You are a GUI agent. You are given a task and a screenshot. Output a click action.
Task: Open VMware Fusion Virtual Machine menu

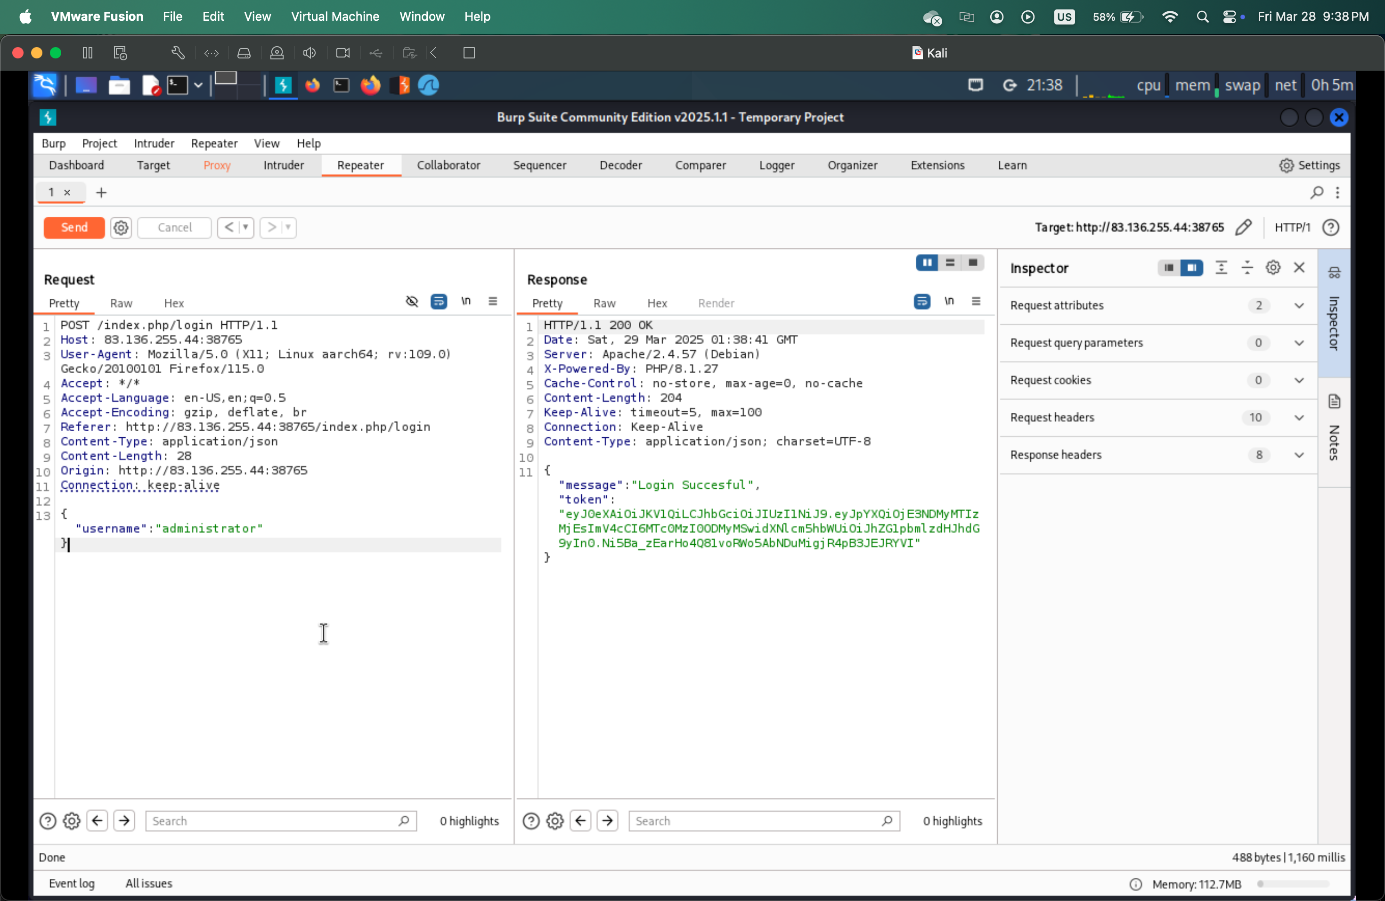[x=334, y=16]
